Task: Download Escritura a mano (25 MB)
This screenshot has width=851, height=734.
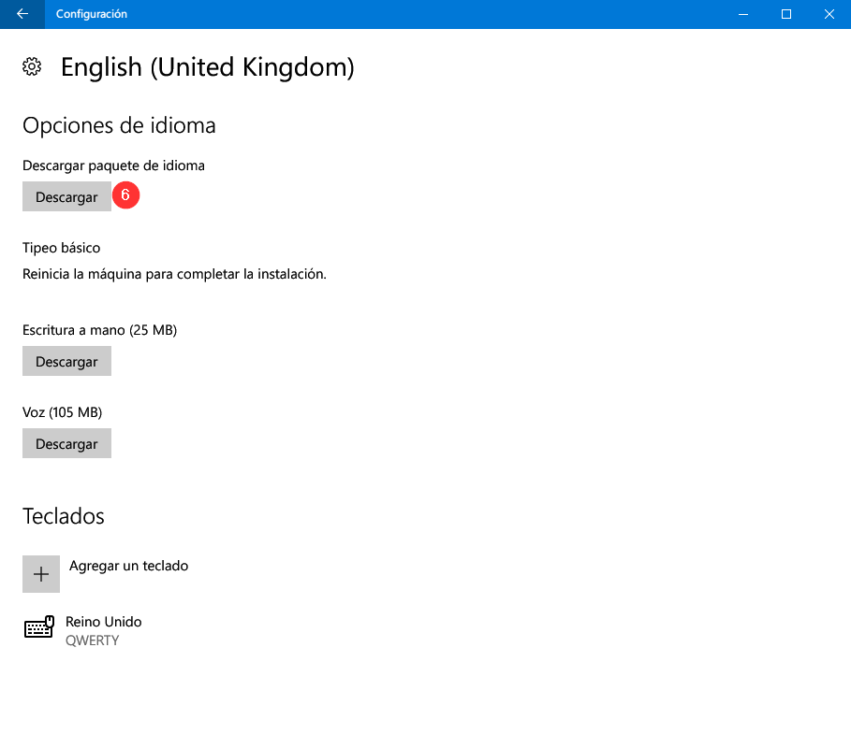Action: pos(66,361)
